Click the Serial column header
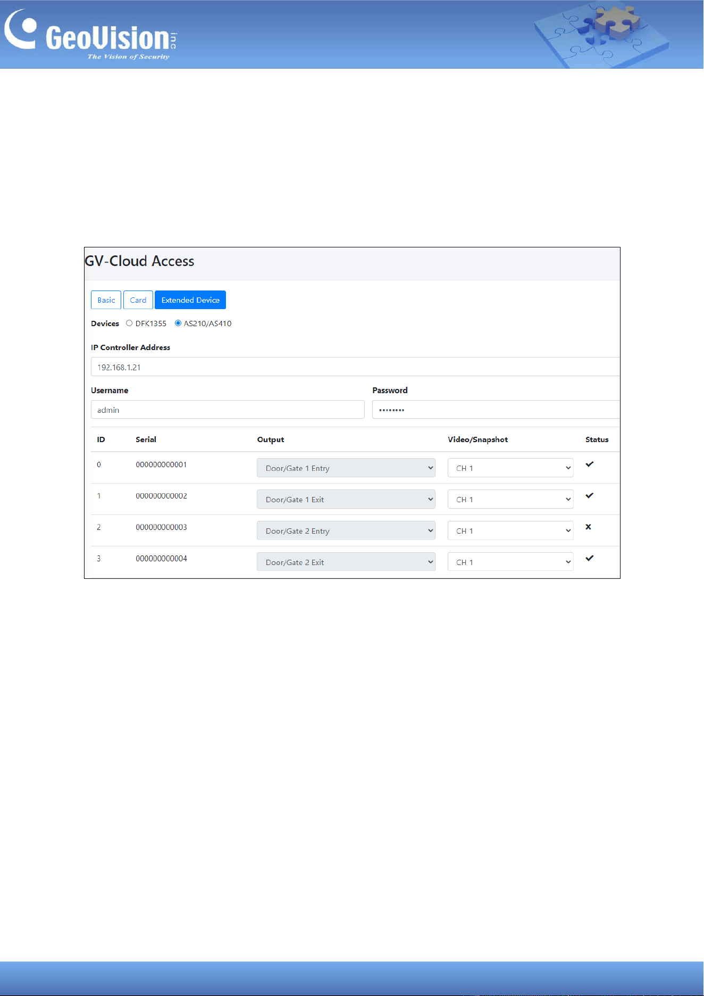This screenshot has width=704, height=996. [146, 439]
